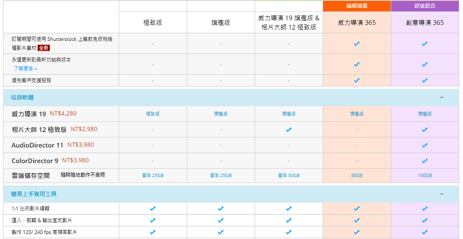Click 120/240 fps row checkmark under 威力導演 365
Image resolution: width=463 pixels, height=239 pixels.
tap(357, 232)
